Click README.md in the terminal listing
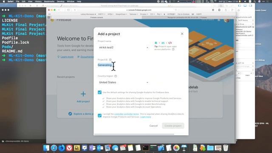This screenshot has width=272, height=153. tap(12, 51)
